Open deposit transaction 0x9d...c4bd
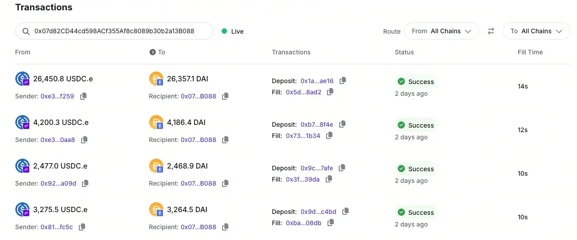This screenshot has height=240, width=577. coord(318,212)
